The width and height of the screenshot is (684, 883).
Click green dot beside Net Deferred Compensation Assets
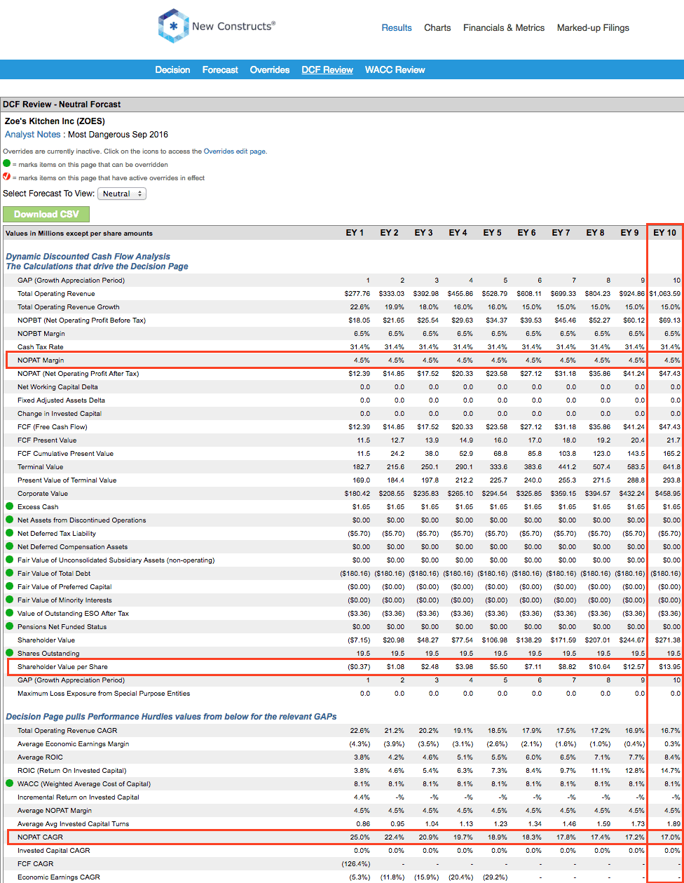click(x=9, y=546)
